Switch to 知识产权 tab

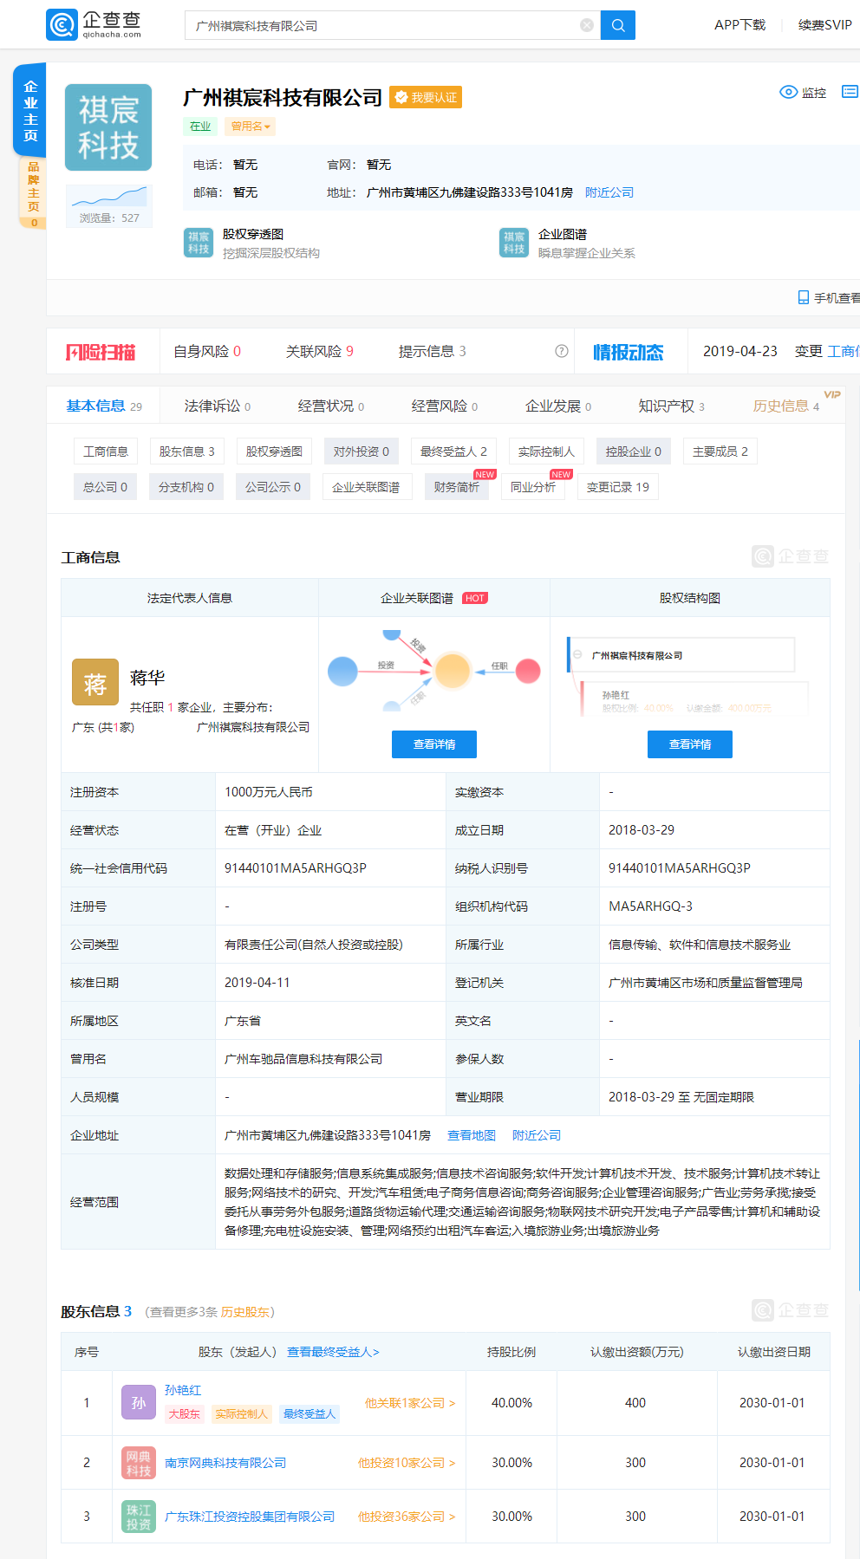tap(672, 406)
